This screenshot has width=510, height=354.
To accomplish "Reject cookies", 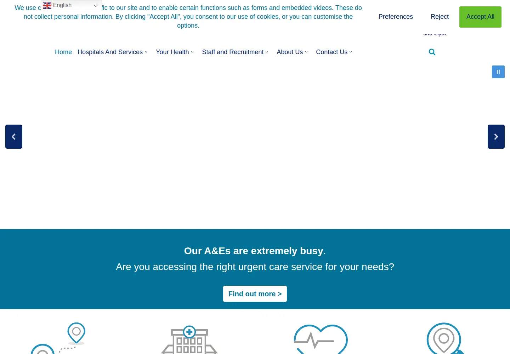I will [440, 17].
